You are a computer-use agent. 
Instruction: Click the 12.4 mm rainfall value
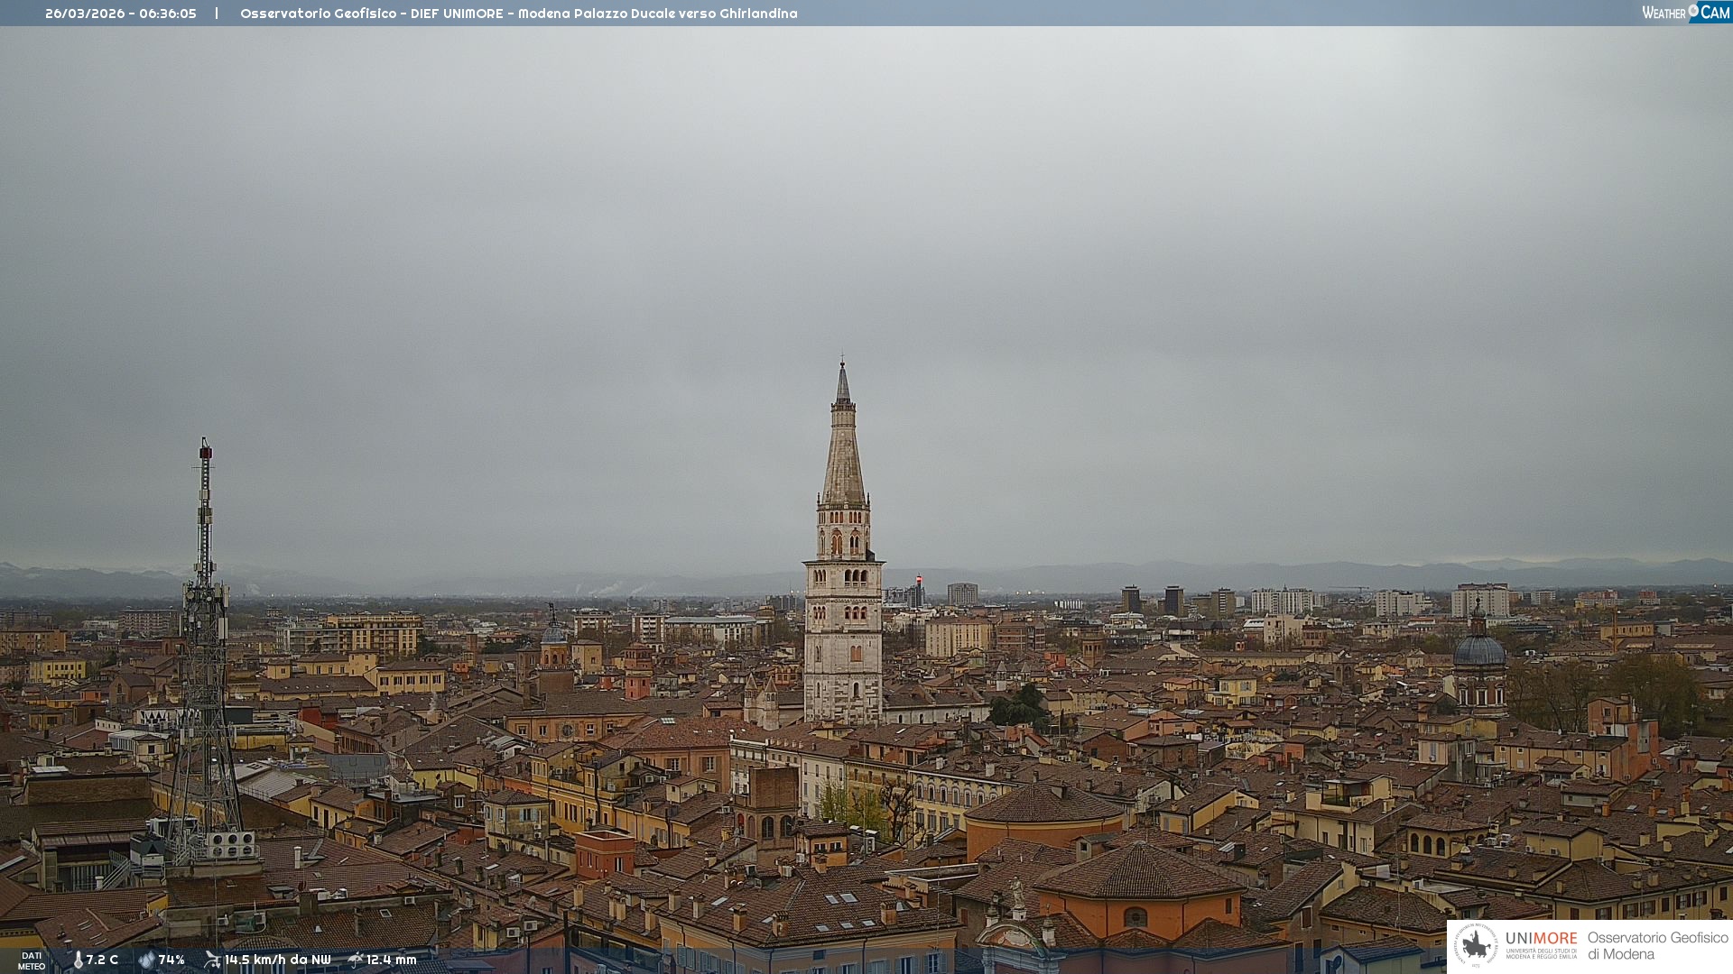[392, 960]
